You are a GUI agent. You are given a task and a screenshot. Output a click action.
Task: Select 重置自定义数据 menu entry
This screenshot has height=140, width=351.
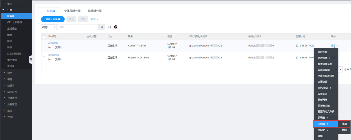[x=326, y=112]
